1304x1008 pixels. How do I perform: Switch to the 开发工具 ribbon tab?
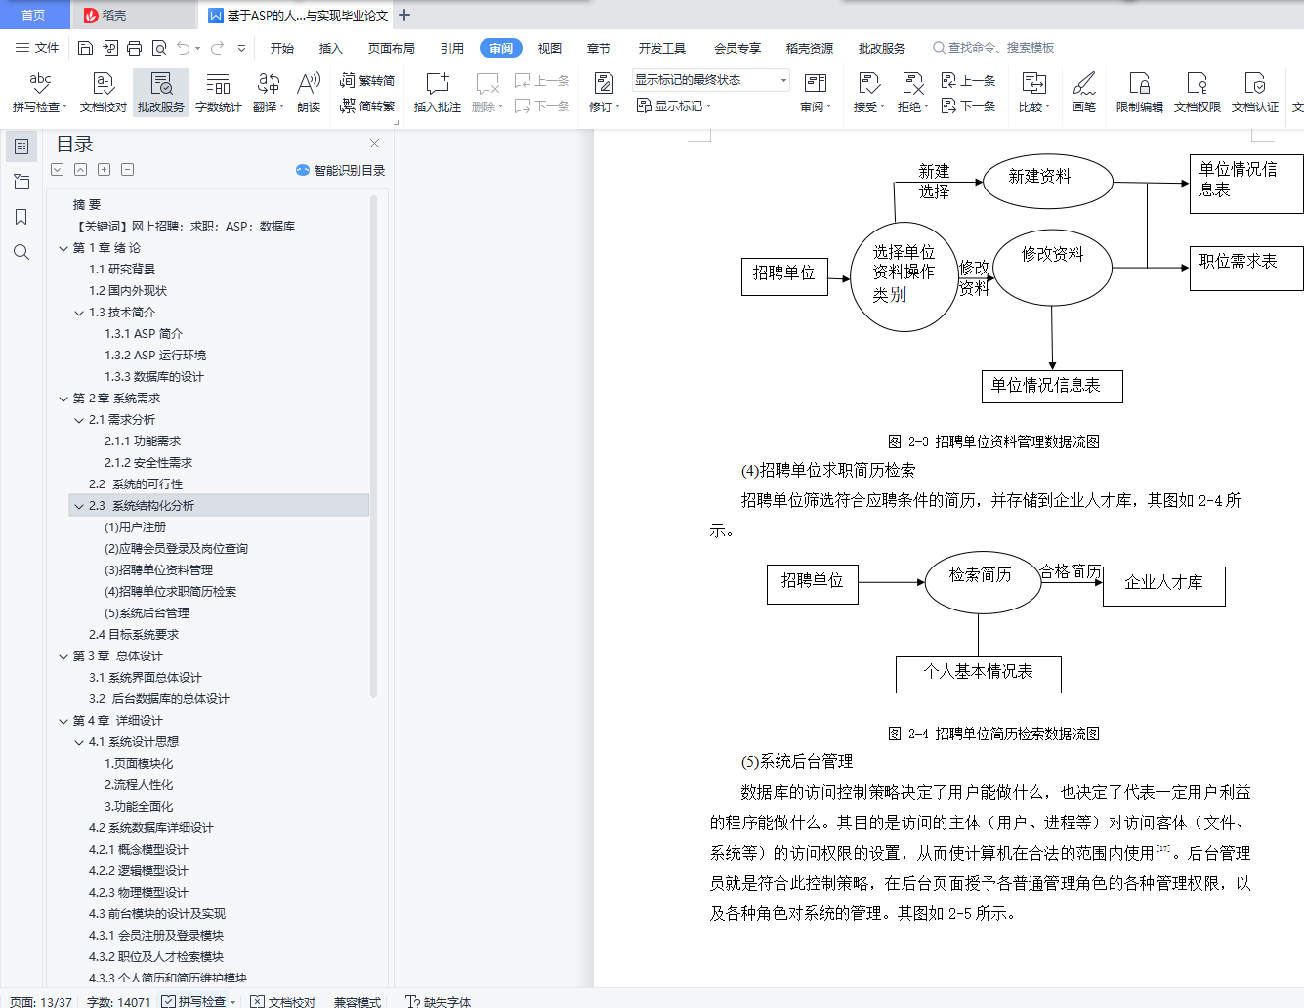pos(662,48)
